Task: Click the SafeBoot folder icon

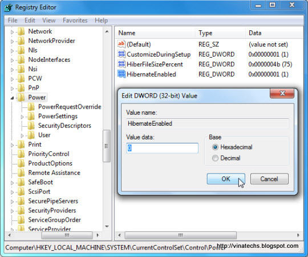Action: point(21,182)
